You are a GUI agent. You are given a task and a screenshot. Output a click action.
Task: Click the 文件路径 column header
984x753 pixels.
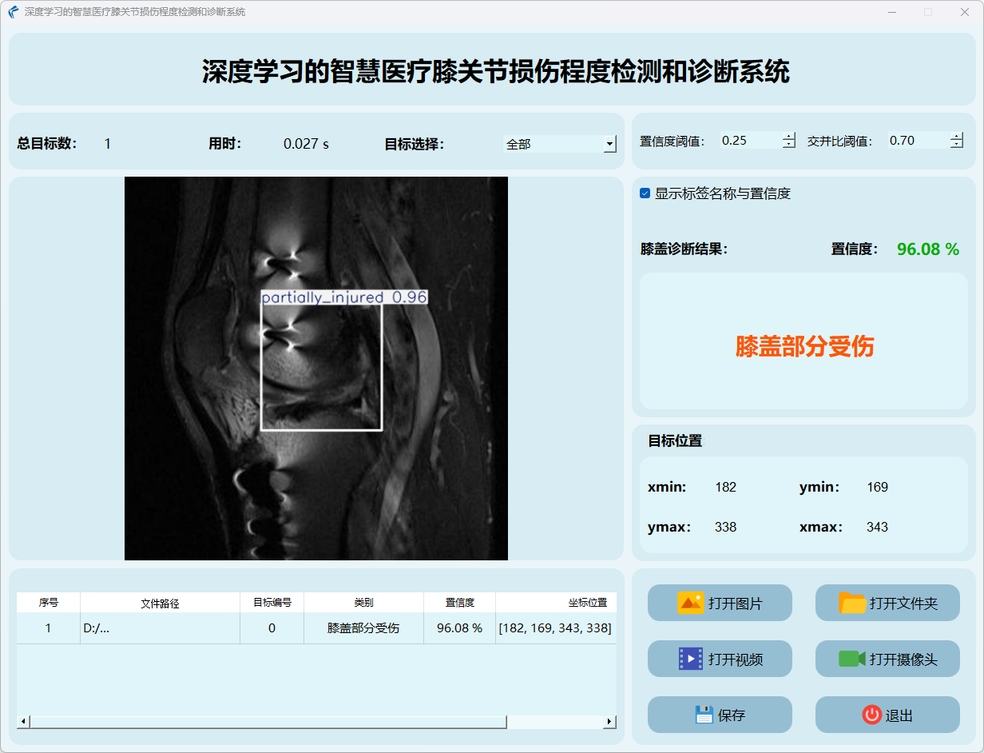coord(160,603)
